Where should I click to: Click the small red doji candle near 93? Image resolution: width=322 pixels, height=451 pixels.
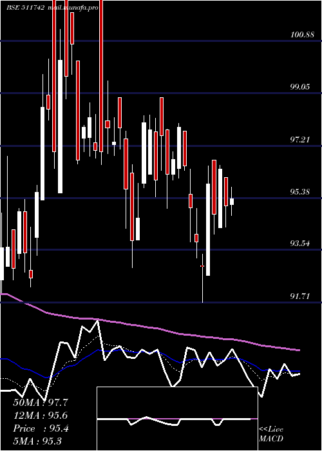[202, 266]
